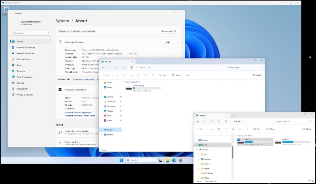Viewport: 316px width, 184px height.
Task: Click the Find a setting search box
Action: 31,33
